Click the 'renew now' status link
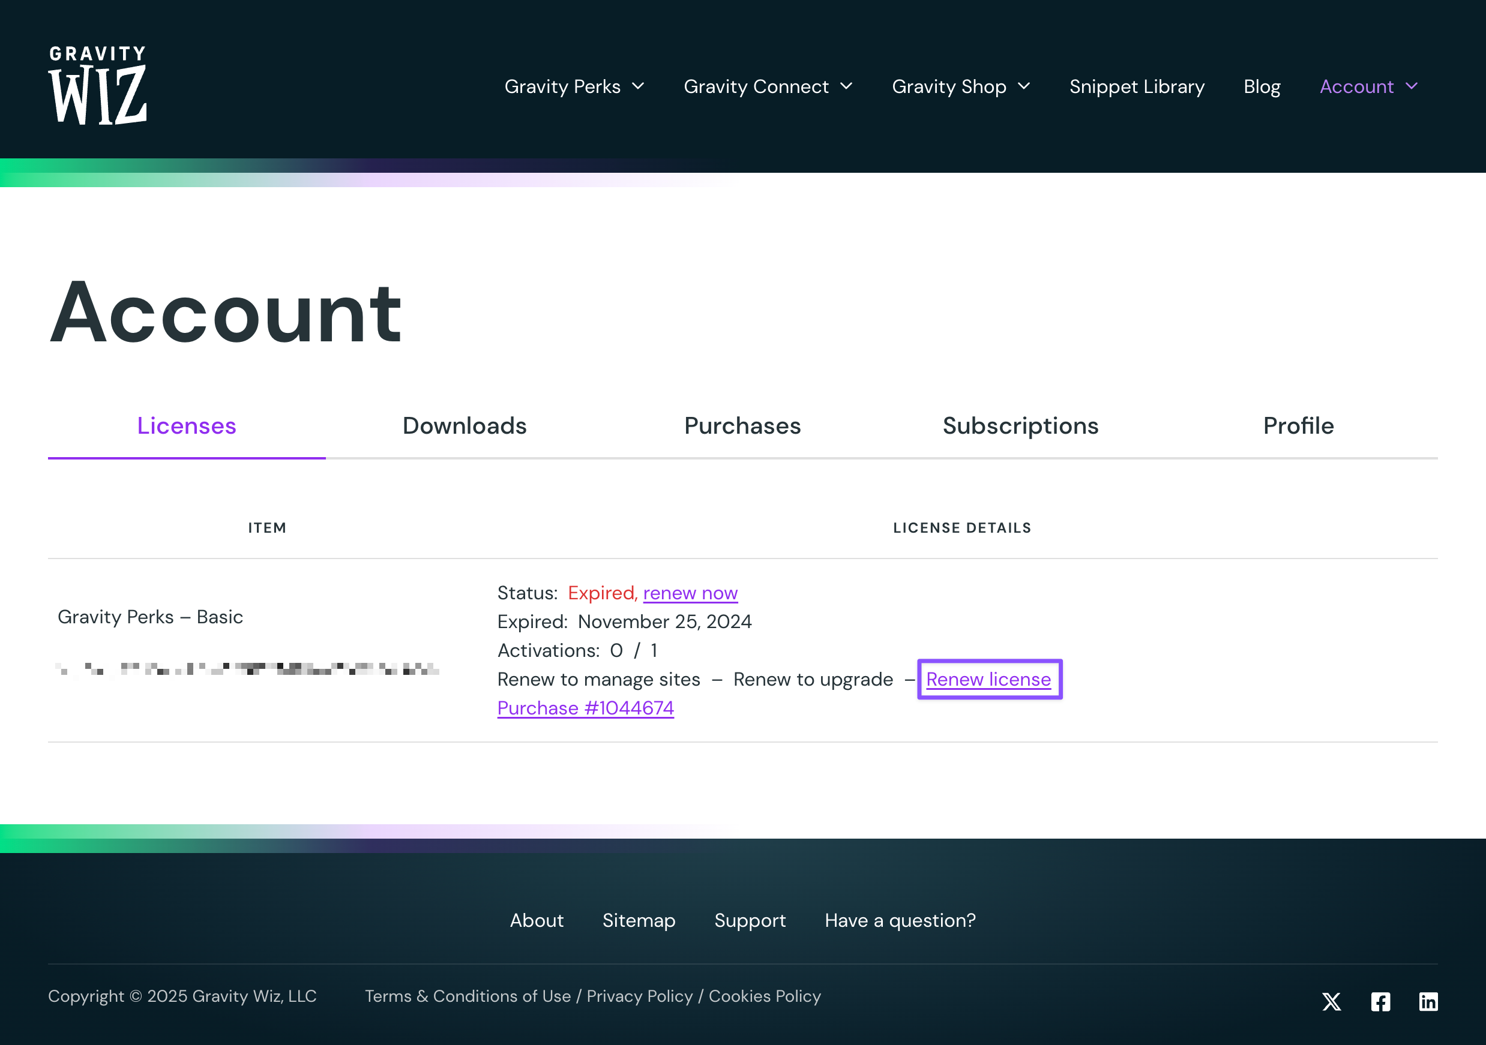Viewport: 1486px width, 1045px height. [690, 593]
